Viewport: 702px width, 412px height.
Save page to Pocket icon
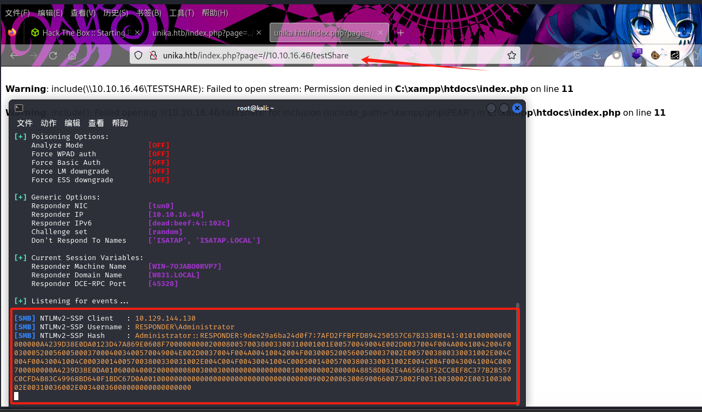578,55
